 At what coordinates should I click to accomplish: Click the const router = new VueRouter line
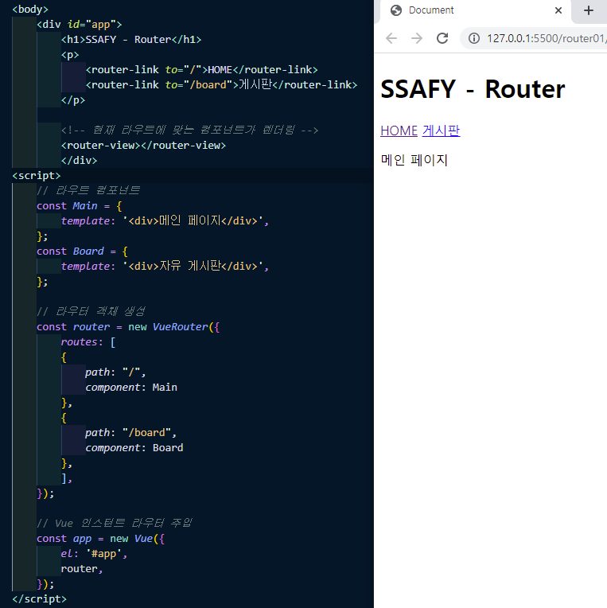click(128, 327)
